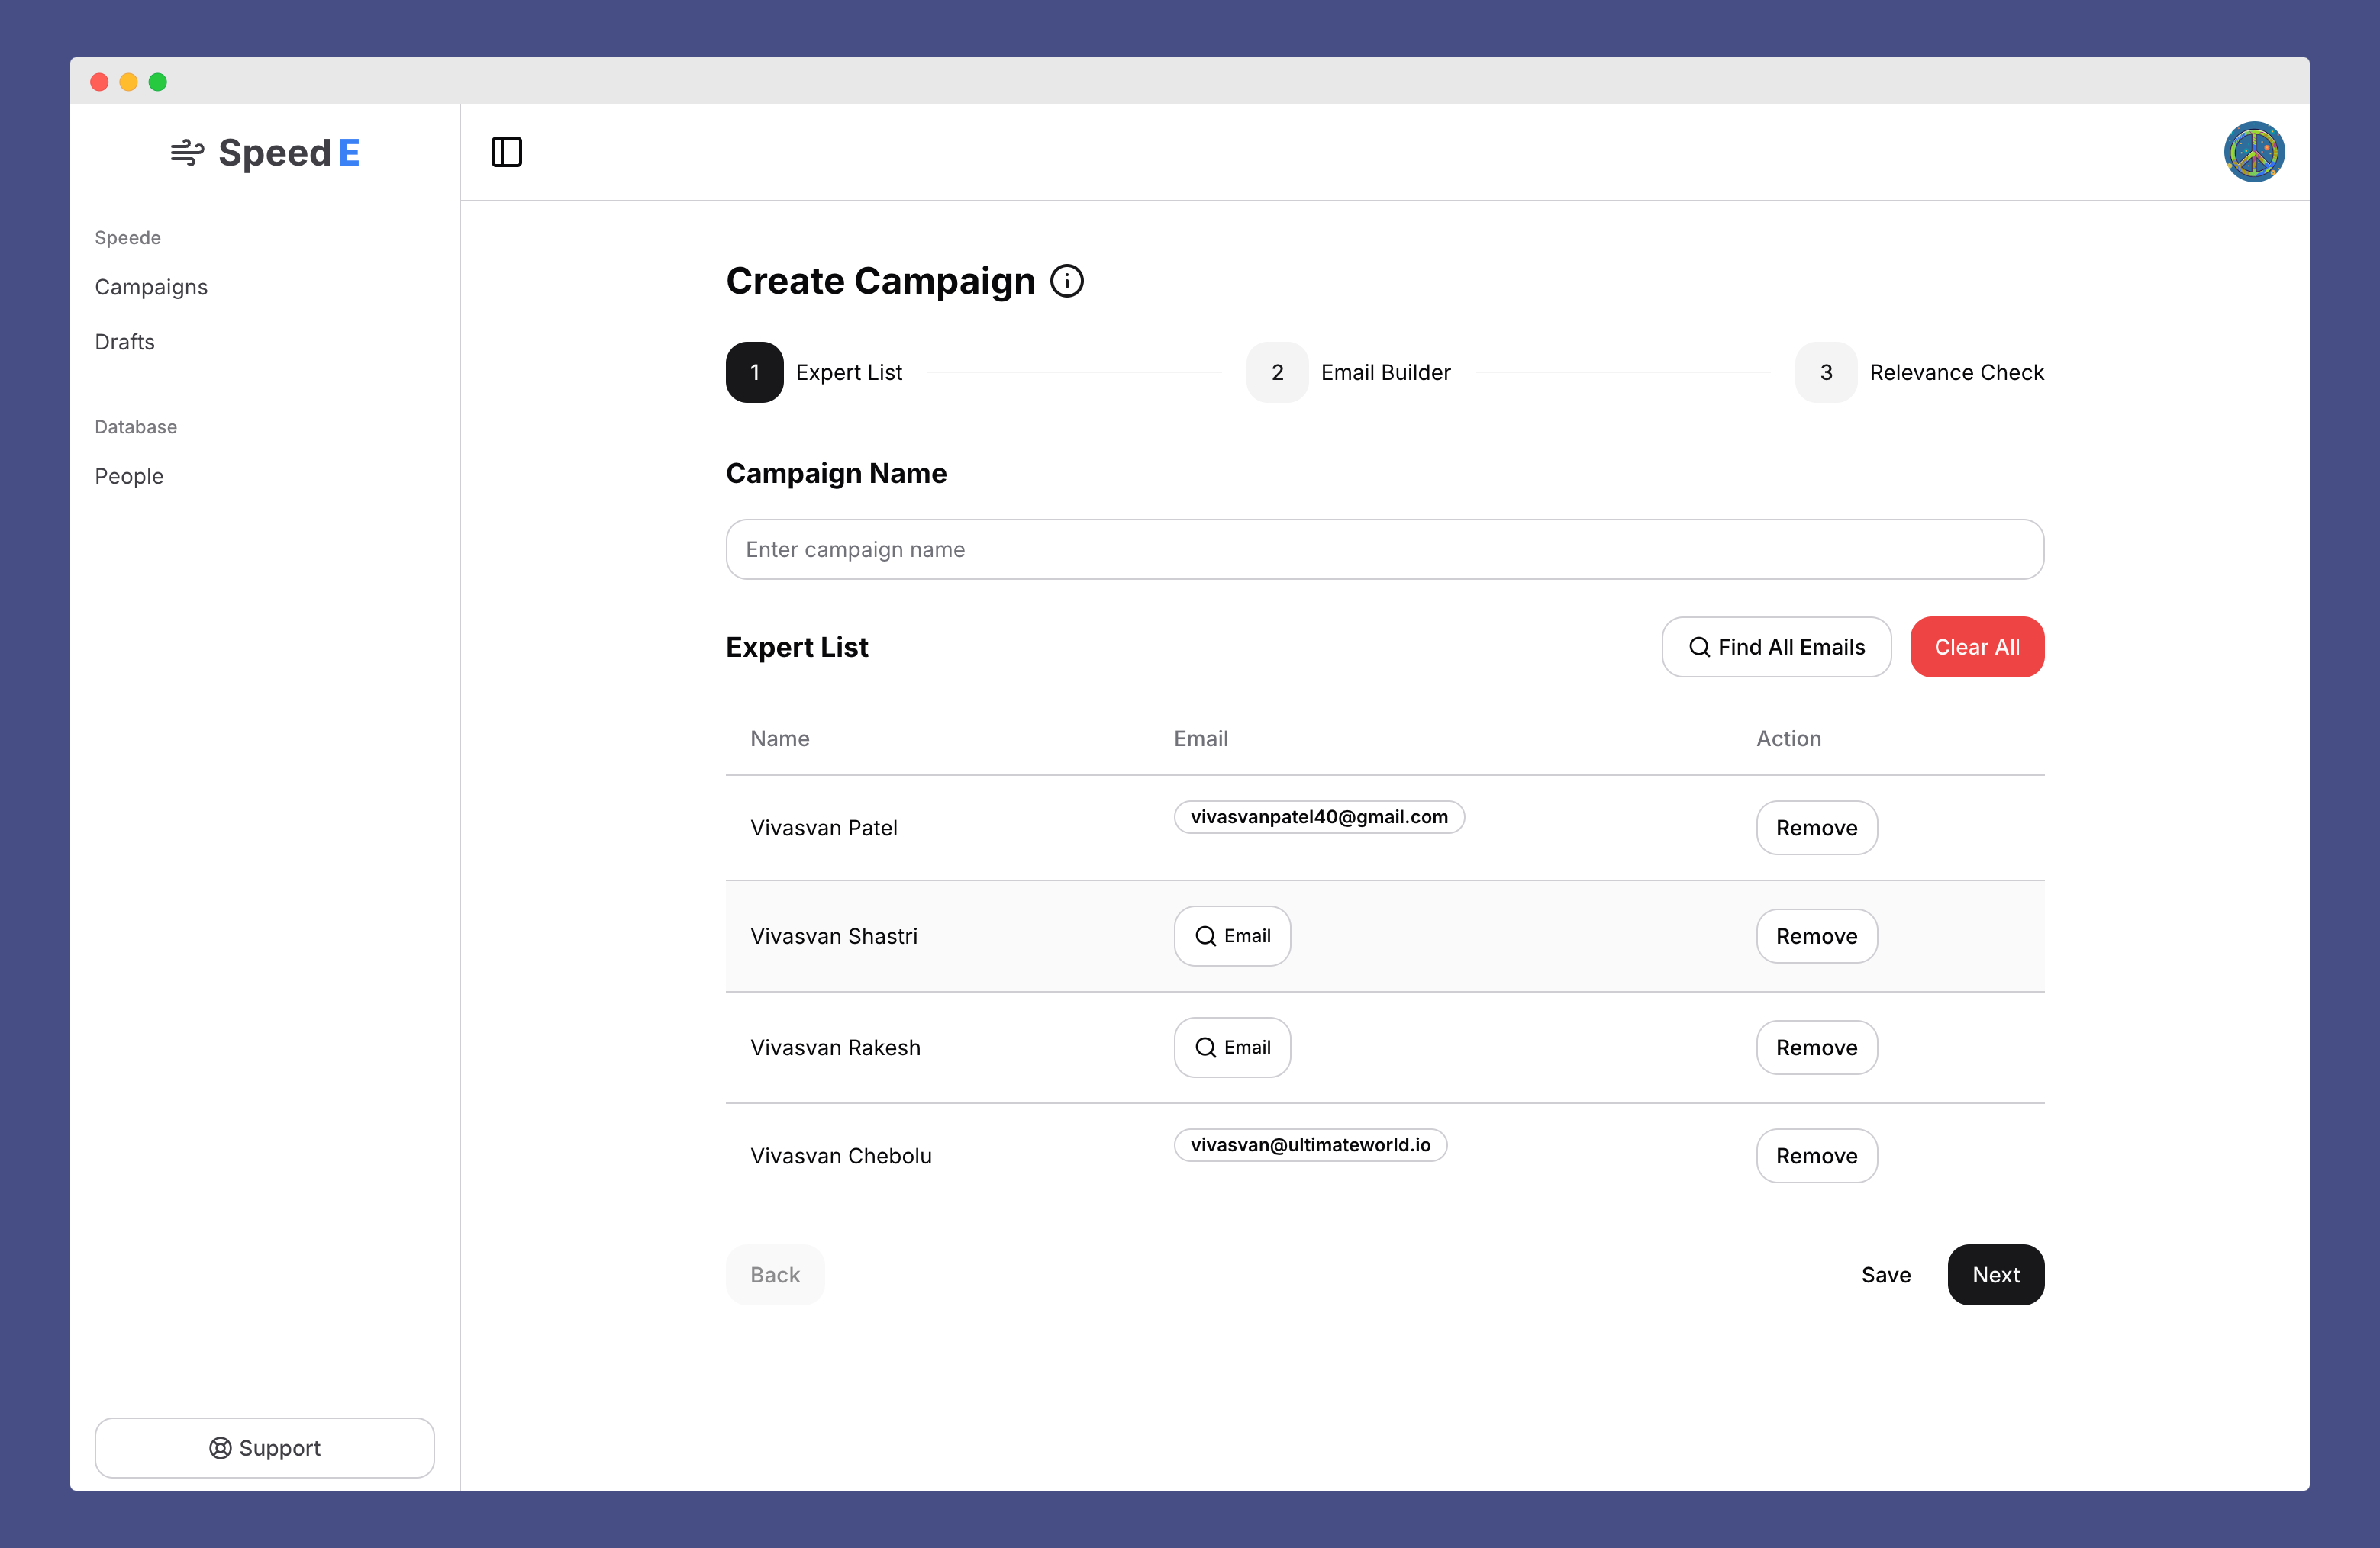Image resolution: width=2380 pixels, height=1548 pixels.
Task: Click the sidebar collapse icon at the top
Action: 507,151
